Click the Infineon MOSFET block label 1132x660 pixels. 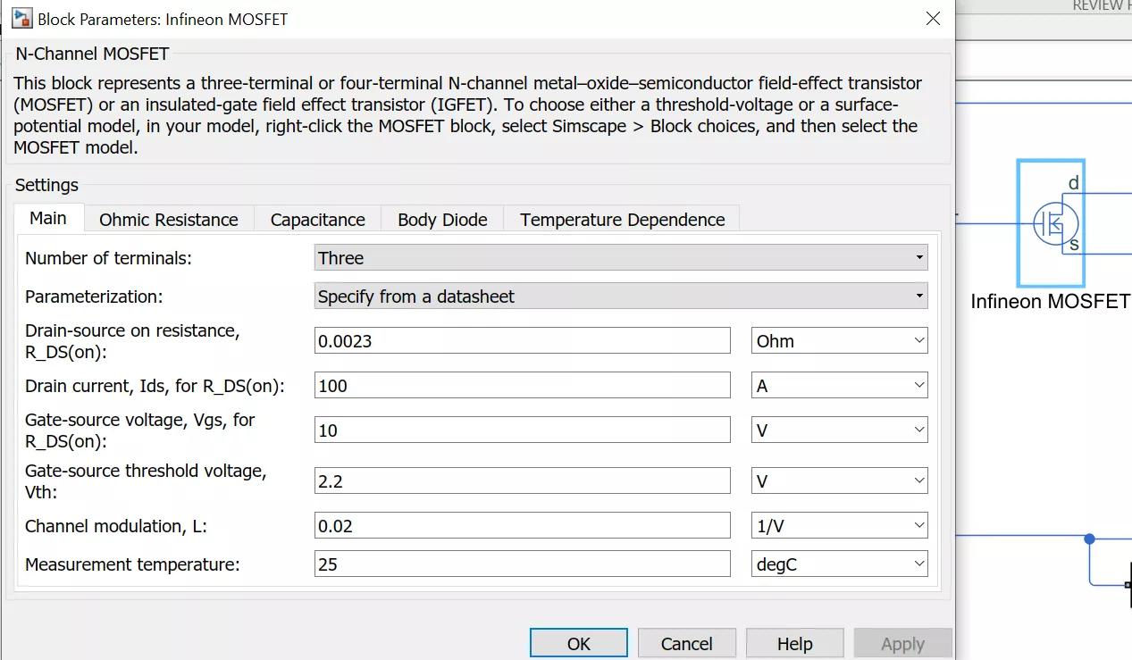click(x=1051, y=302)
